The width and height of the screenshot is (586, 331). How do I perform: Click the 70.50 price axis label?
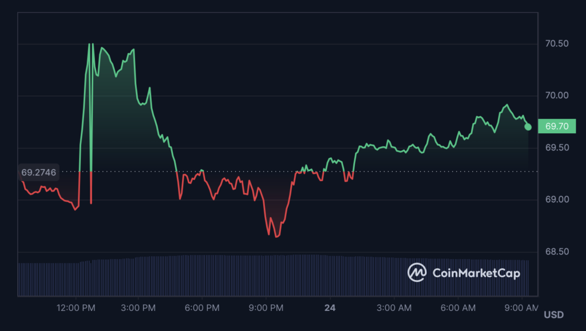pyautogui.click(x=557, y=43)
